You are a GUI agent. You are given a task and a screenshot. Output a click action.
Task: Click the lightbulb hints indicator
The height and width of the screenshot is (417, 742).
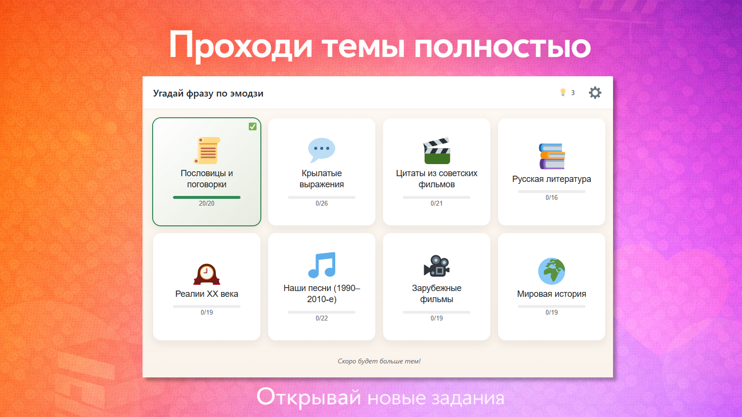[564, 92]
